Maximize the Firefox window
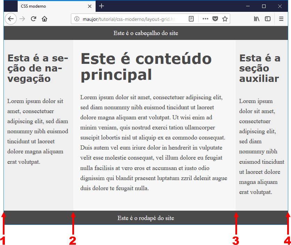The height and width of the screenshot is (245, 291). pyautogui.click(x=264, y=6)
